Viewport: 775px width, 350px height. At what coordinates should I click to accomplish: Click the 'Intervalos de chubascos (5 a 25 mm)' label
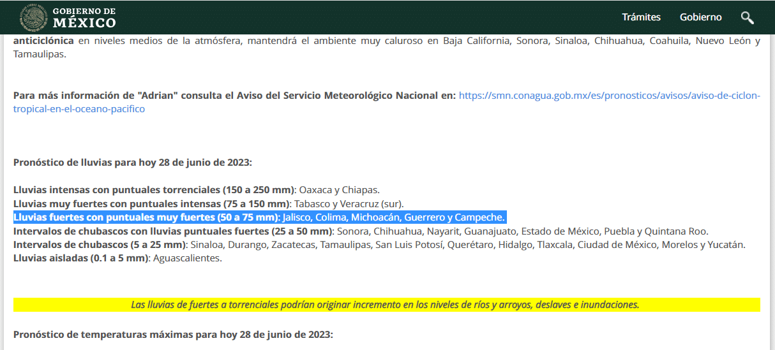tap(99, 245)
